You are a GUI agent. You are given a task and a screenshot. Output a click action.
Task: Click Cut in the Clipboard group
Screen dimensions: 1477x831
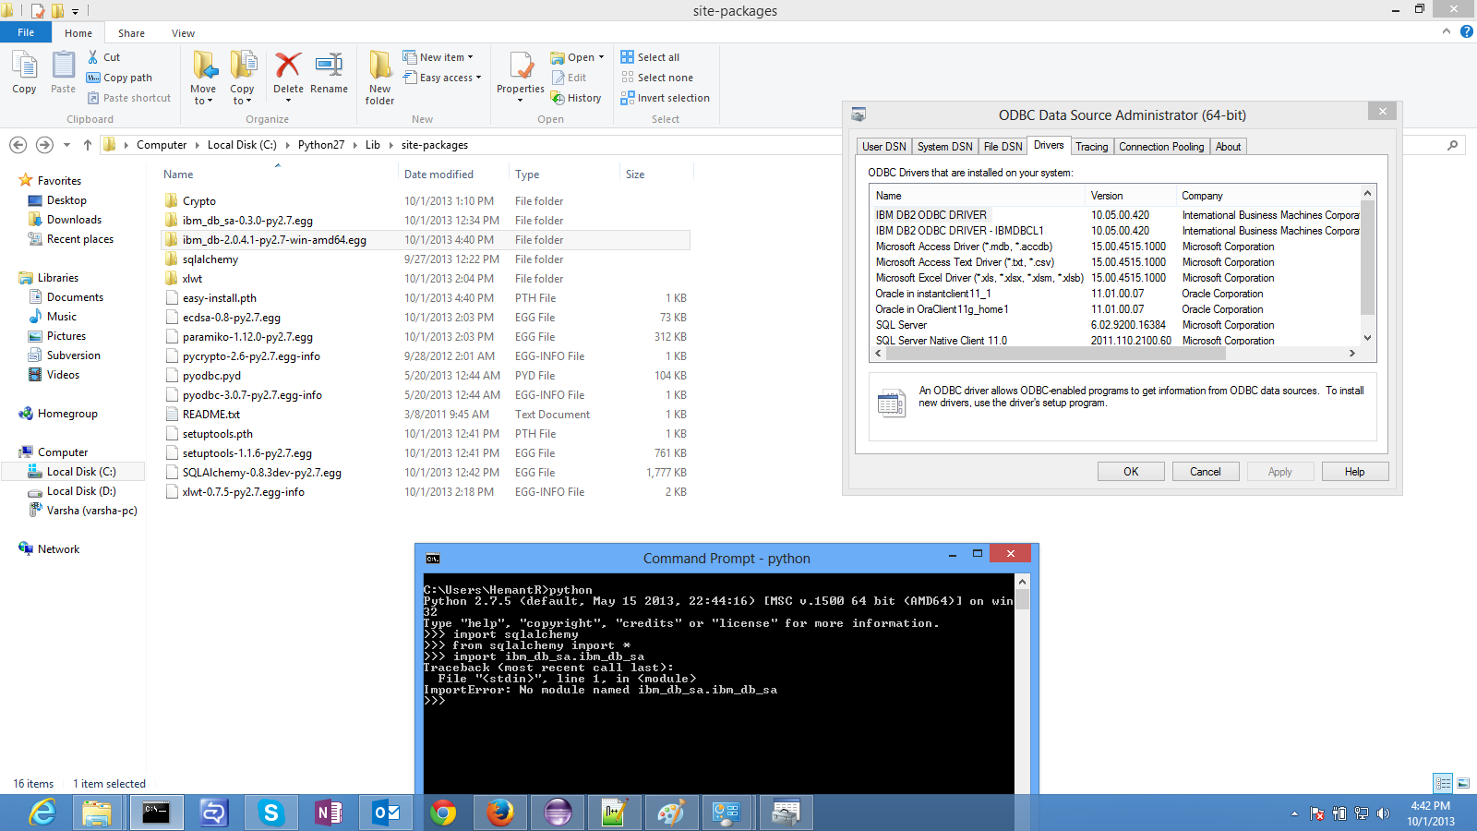103,57
